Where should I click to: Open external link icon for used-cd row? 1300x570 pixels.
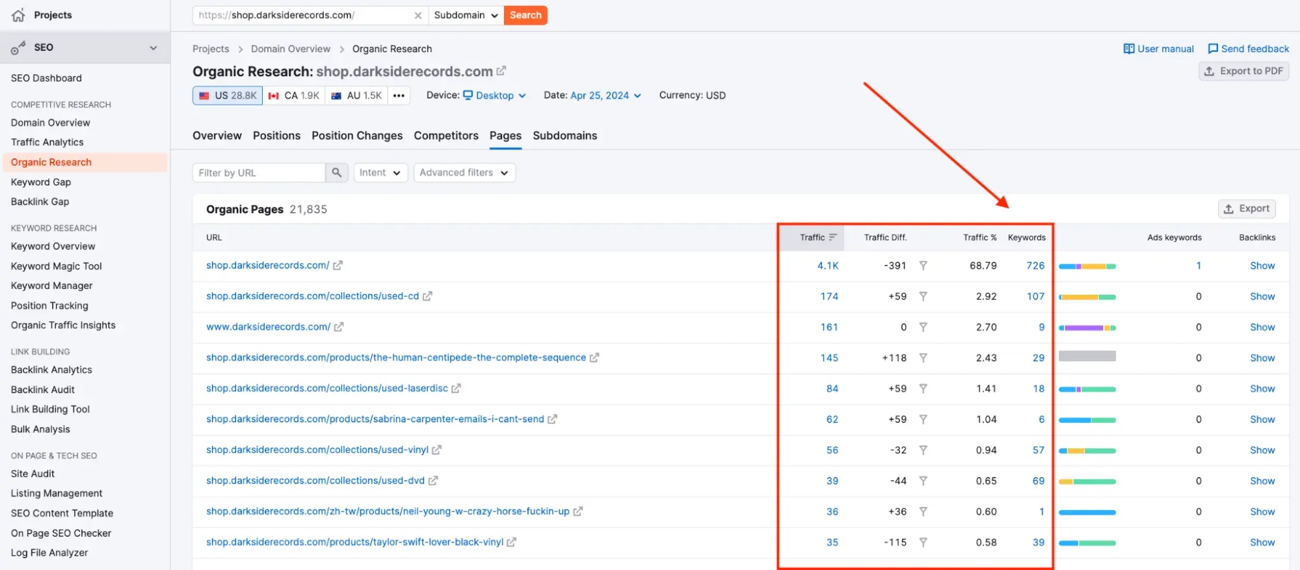427,296
